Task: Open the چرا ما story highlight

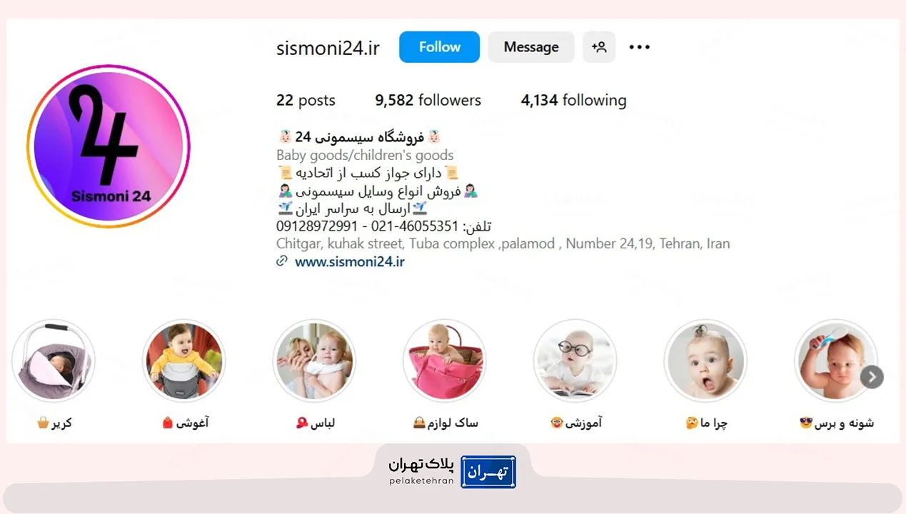Action: (705, 361)
